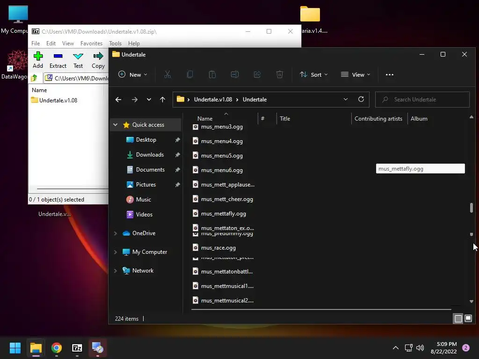Switch to large thumbnails view button
The height and width of the screenshot is (359, 479).
pyautogui.click(x=468, y=319)
